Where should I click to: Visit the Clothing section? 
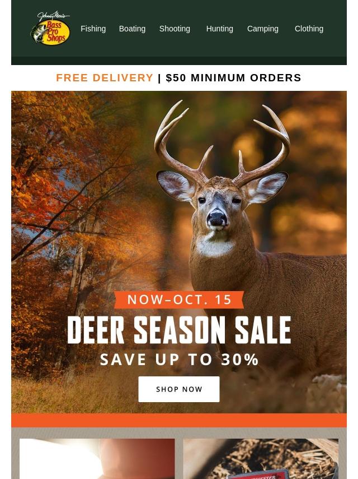[309, 29]
